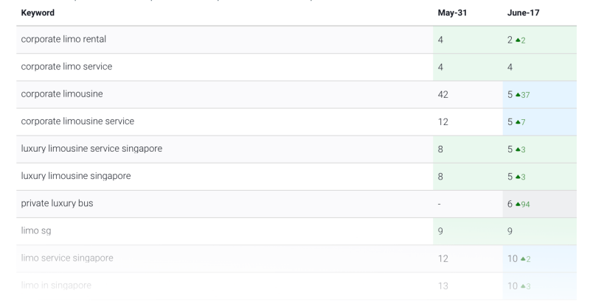Click the May-31 rank 42 for corporate limousine

coord(444,95)
